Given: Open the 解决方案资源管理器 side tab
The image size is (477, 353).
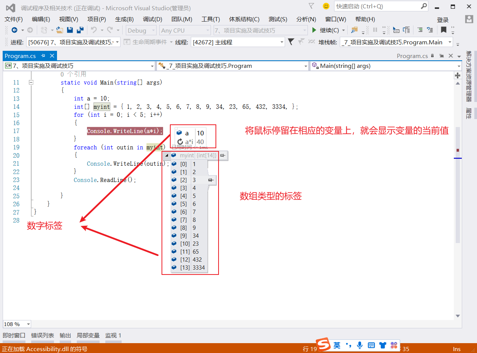Looking at the screenshot, I should pyautogui.click(x=469, y=76).
